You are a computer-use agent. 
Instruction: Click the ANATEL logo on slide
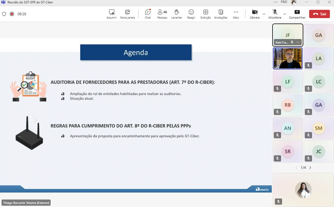262,189
